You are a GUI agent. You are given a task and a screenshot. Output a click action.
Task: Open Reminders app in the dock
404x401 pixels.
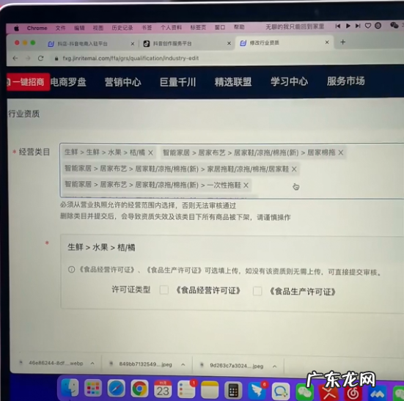click(x=186, y=389)
